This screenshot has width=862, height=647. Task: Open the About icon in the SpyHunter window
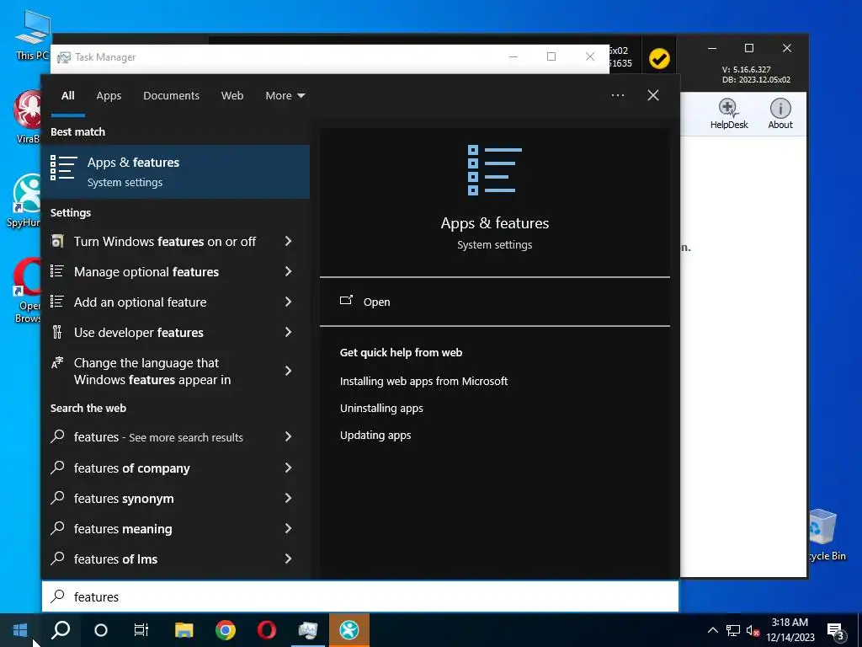pyautogui.click(x=780, y=114)
